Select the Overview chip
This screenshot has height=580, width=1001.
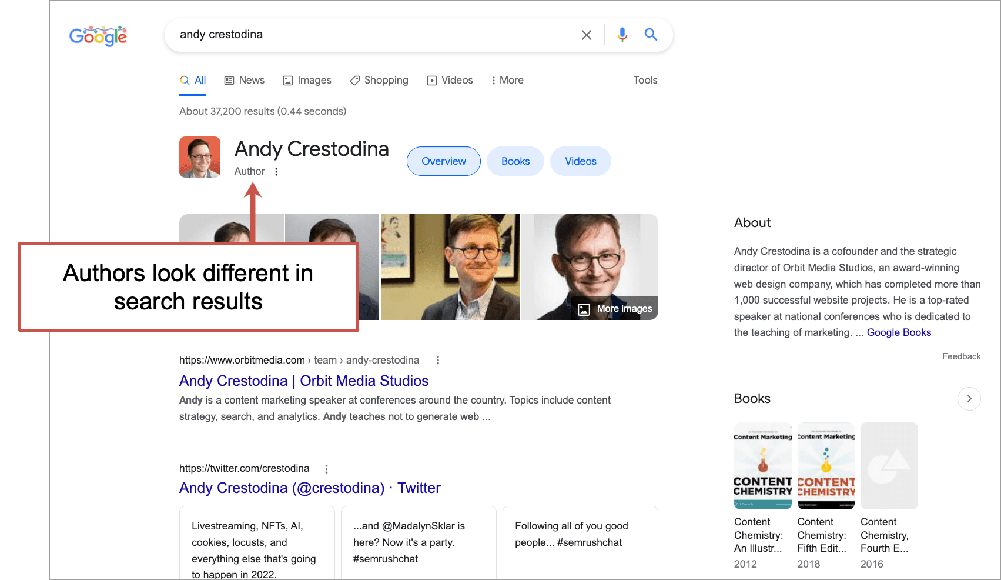(444, 161)
